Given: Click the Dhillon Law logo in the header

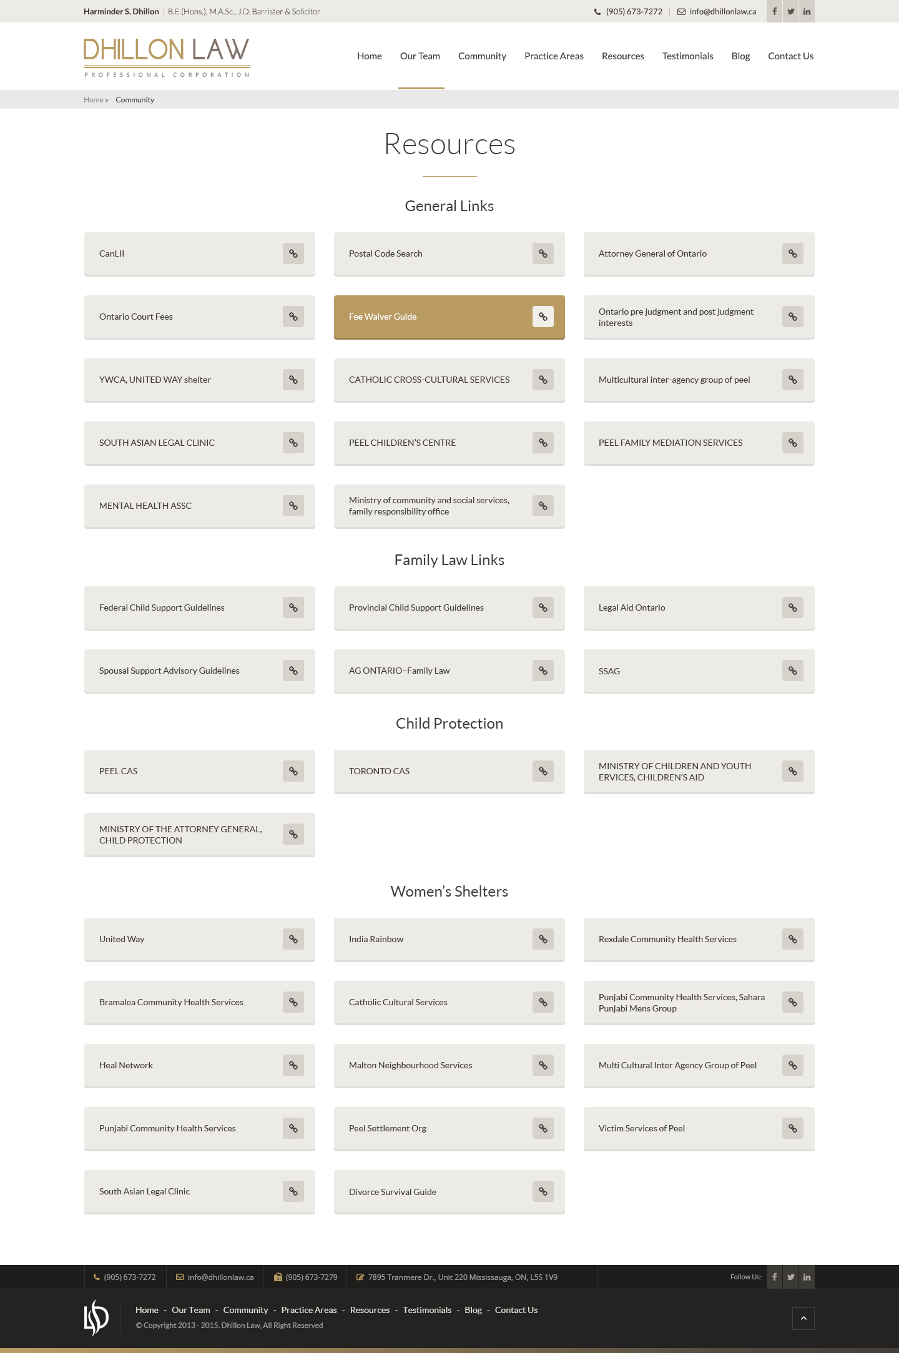Looking at the screenshot, I should click(167, 57).
